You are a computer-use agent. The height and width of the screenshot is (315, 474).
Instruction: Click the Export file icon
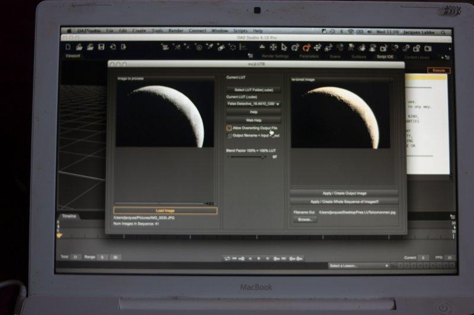coord(124,47)
